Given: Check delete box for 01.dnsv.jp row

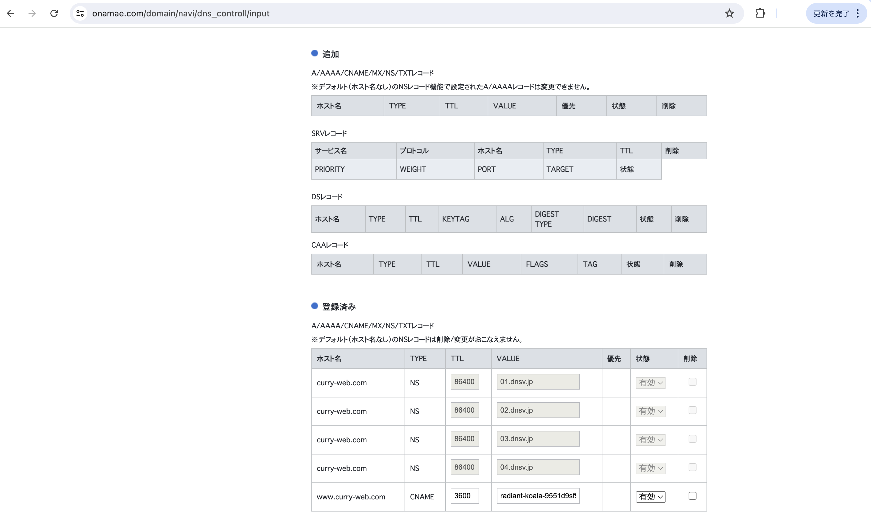Looking at the screenshot, I should pyautogui.click(x=692, y=381).
